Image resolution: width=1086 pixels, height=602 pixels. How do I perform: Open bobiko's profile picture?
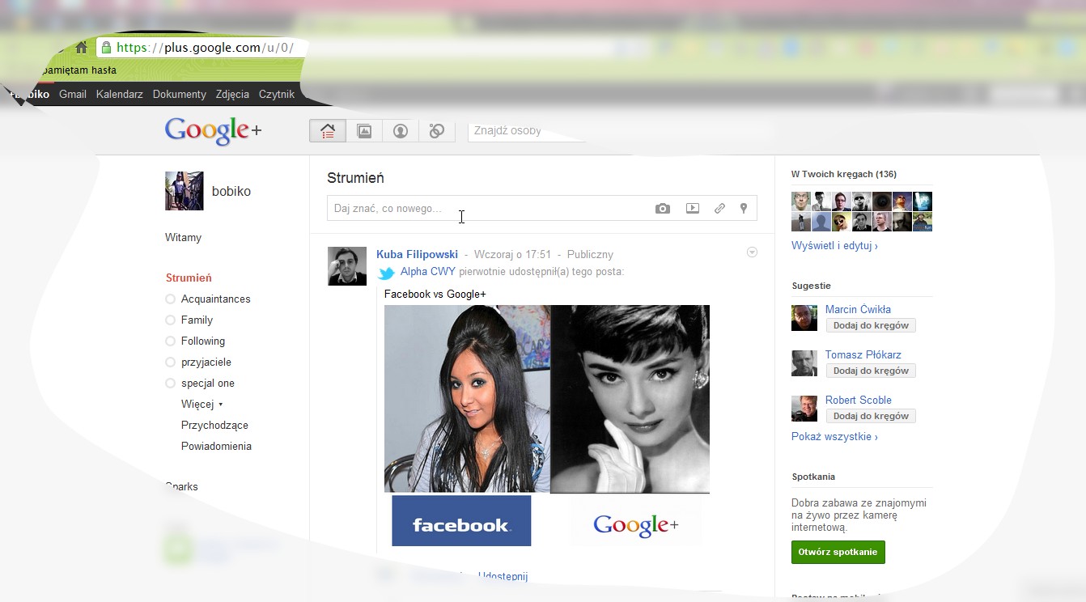point(185,191)
